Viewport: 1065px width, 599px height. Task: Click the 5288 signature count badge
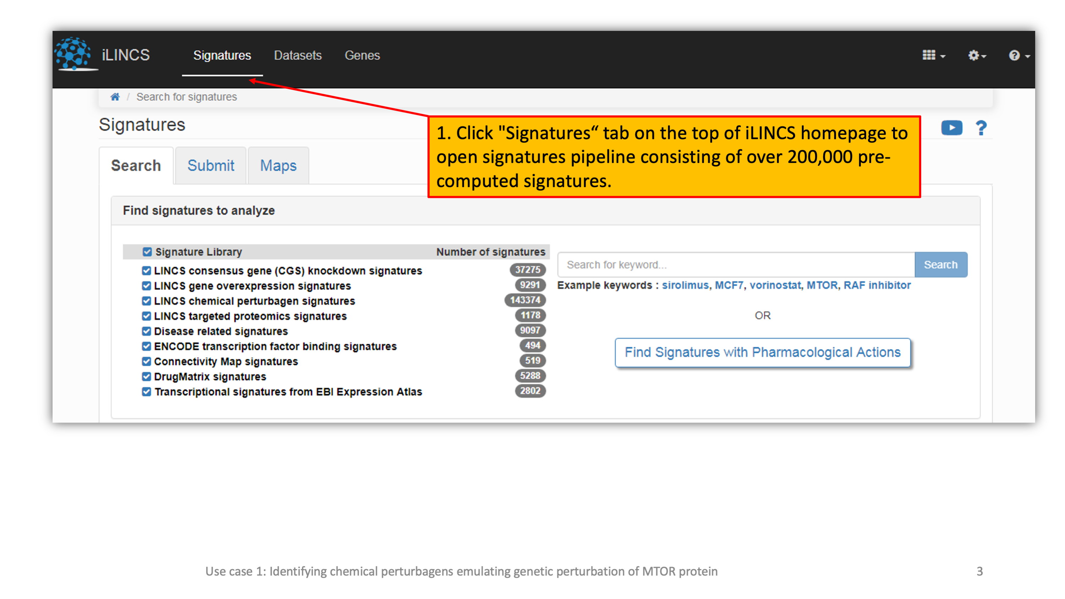tap(530, 376)
